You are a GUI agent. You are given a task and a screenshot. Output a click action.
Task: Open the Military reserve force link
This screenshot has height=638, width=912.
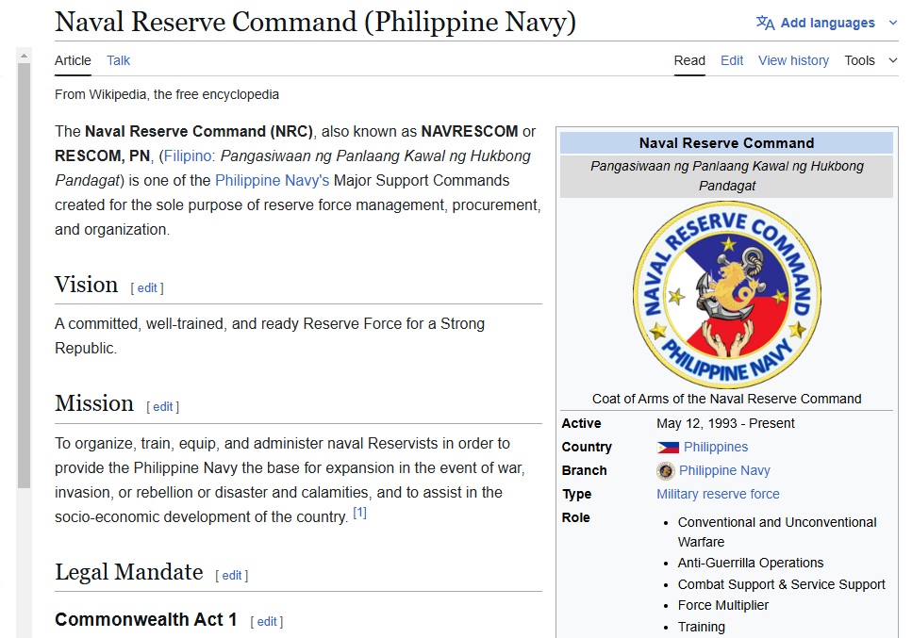pos(718,494)
